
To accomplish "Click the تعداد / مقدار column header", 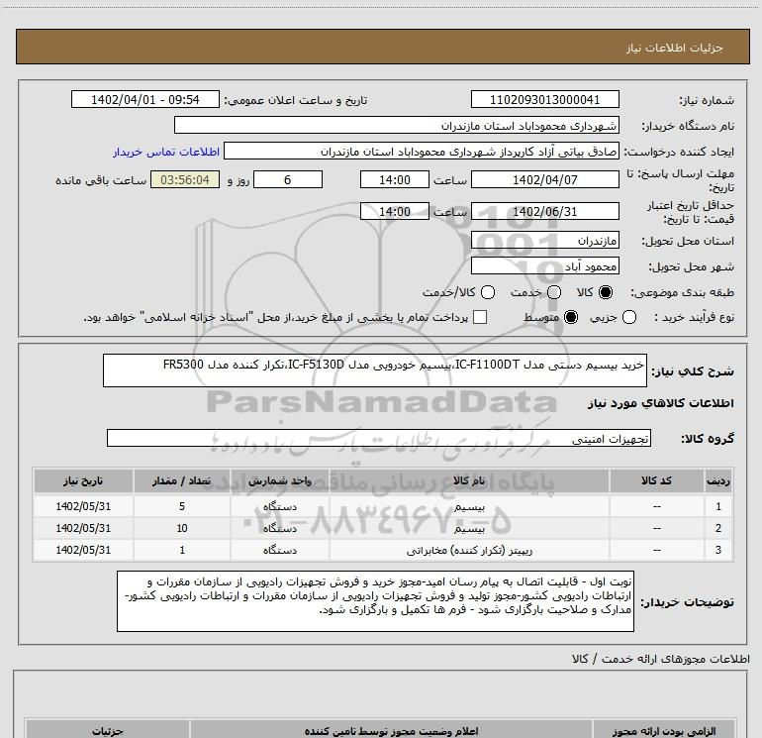I will coord(182,480).
